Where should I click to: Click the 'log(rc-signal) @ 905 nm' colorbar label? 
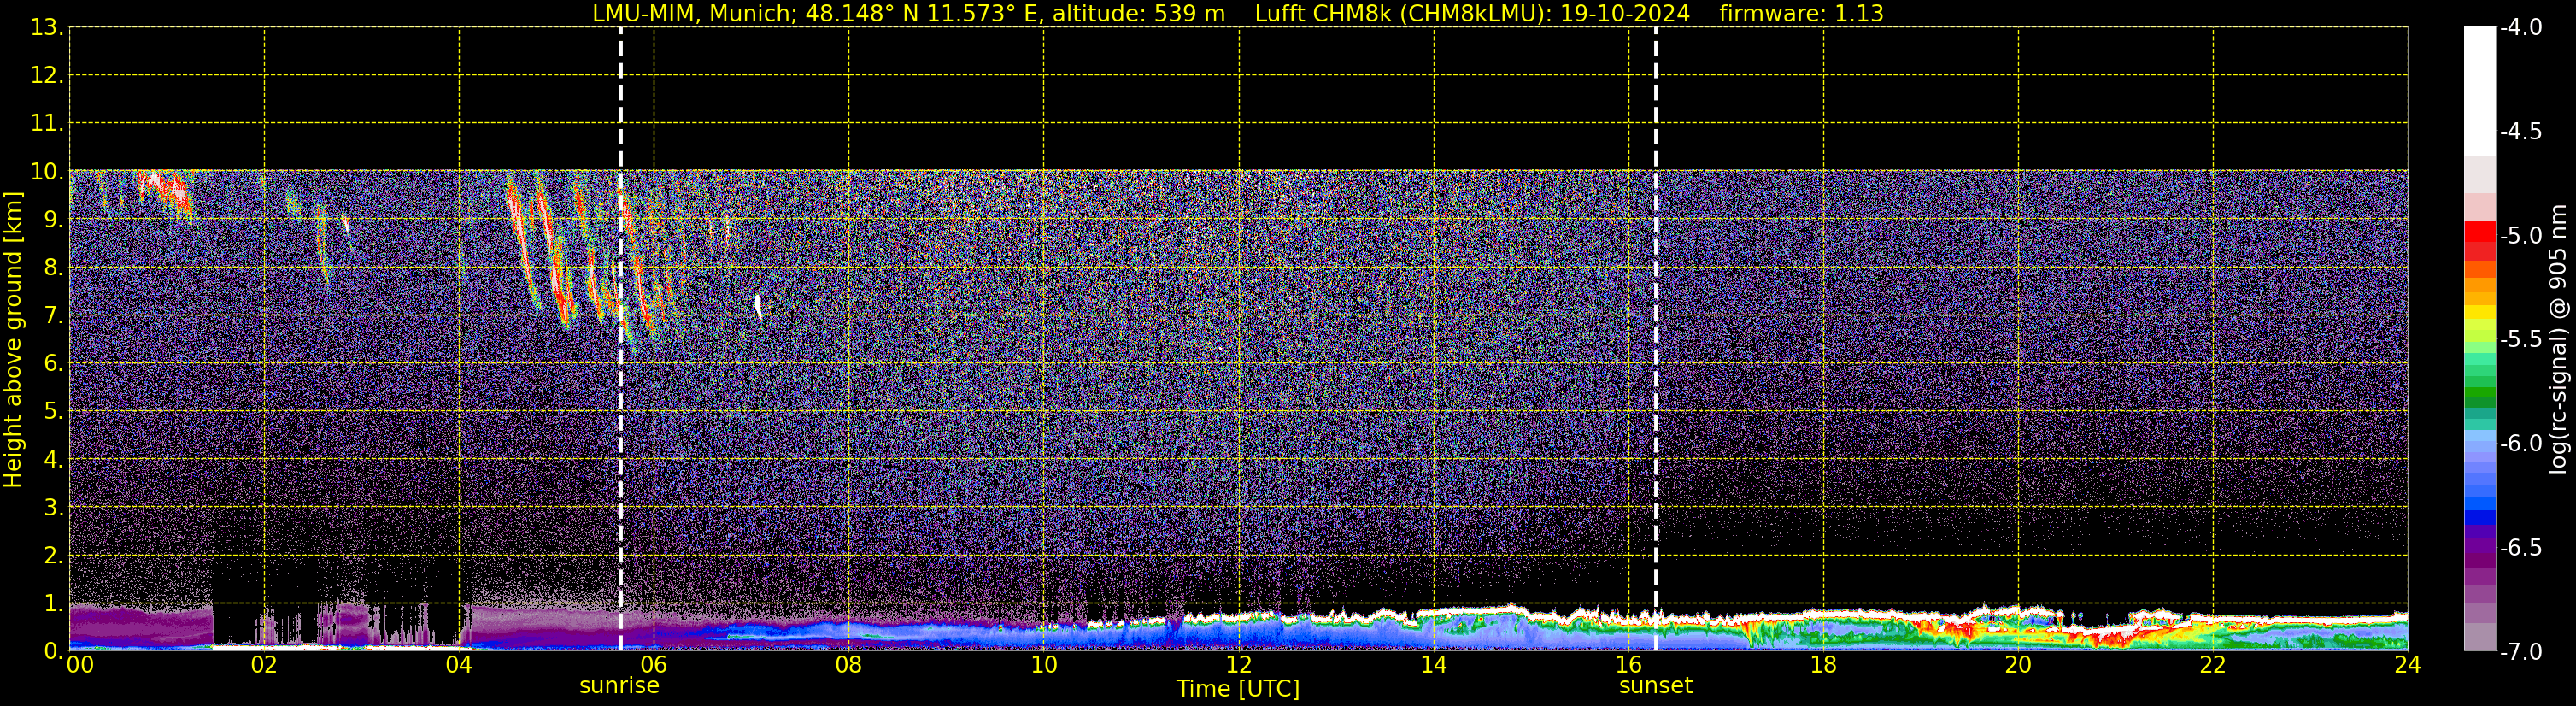tap(2559, 339)
